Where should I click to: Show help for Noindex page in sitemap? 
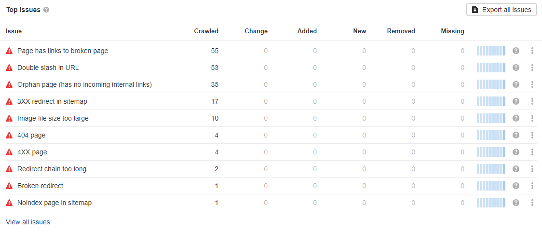516,203
